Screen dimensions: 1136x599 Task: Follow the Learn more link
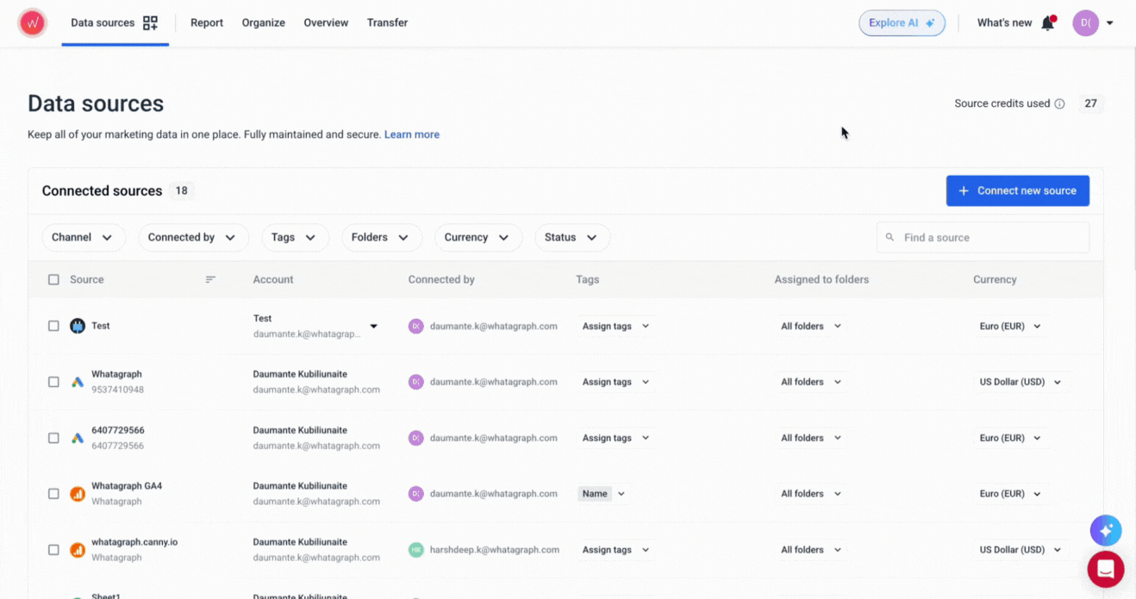click(412, 134)
